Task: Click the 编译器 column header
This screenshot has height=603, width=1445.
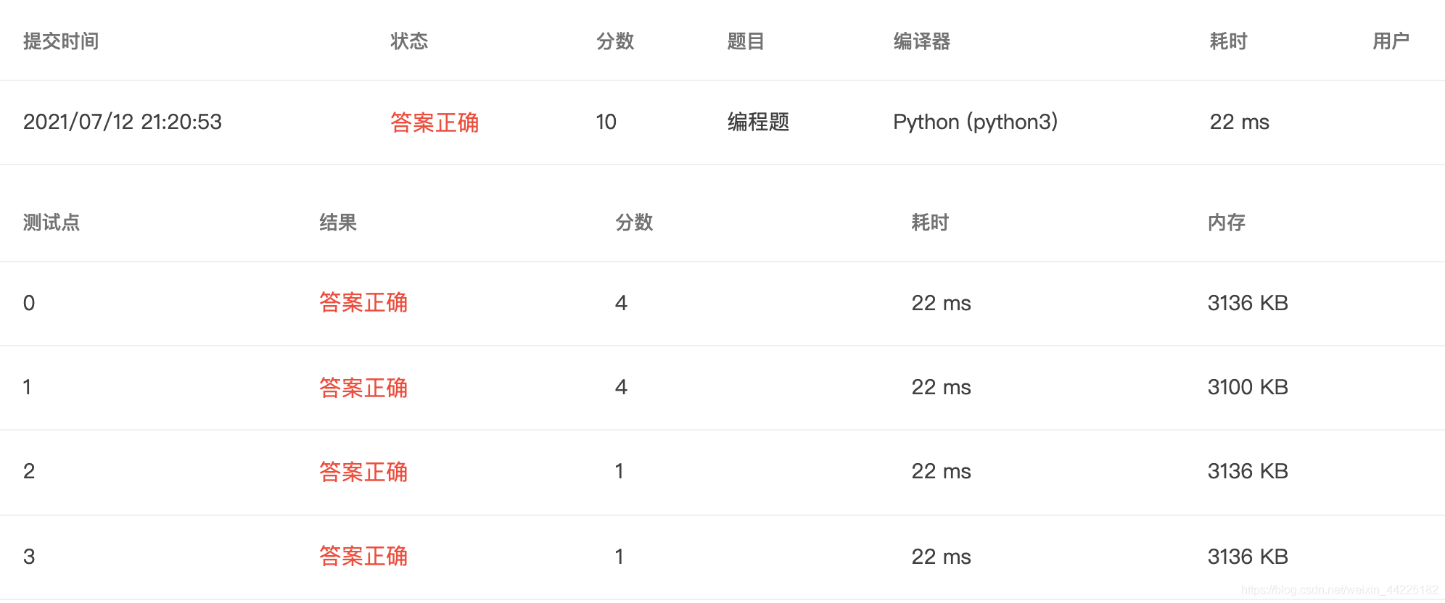Action: click(x=922, y=41)
